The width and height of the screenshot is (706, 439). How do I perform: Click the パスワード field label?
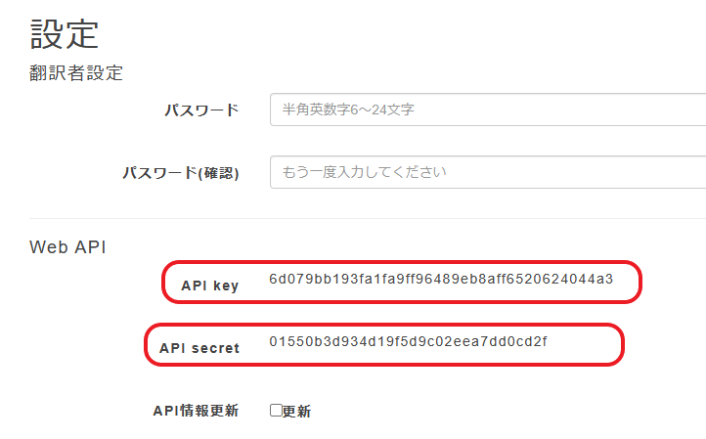(x=201, y=110)
